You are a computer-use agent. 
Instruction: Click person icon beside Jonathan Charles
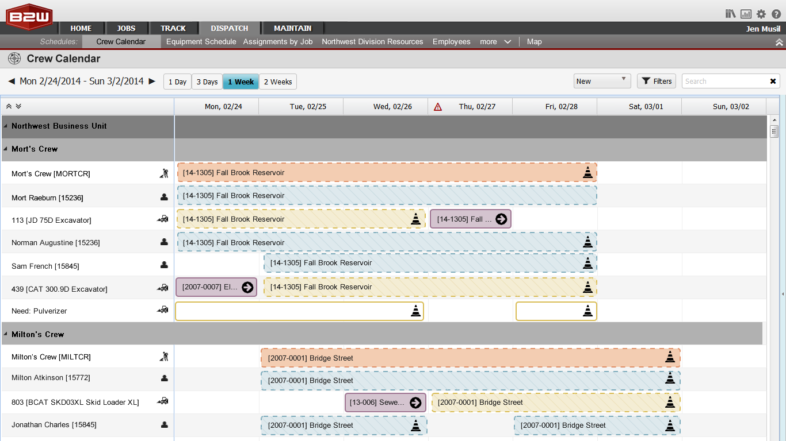click(164, 425)
